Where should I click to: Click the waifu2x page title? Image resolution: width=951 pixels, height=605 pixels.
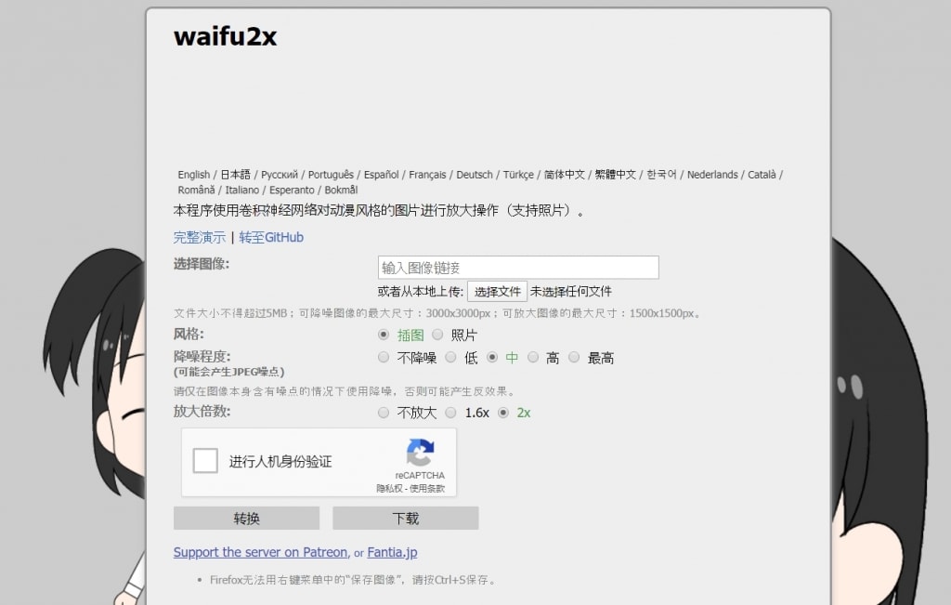click(226, 36)
